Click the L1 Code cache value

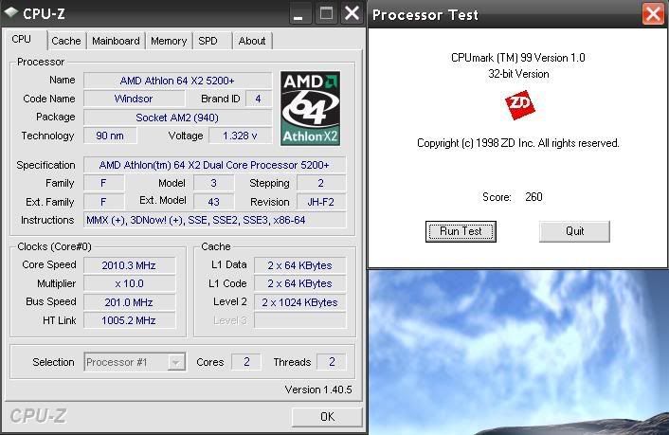coord(300,284)
